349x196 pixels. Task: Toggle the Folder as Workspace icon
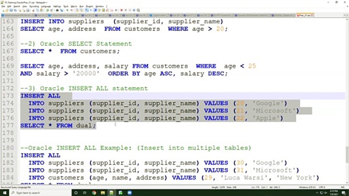tap(112, 10)
